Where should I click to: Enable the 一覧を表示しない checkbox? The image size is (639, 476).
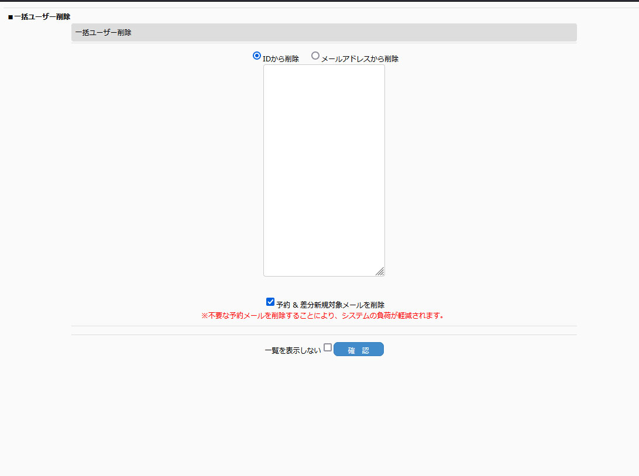[328, 347]
